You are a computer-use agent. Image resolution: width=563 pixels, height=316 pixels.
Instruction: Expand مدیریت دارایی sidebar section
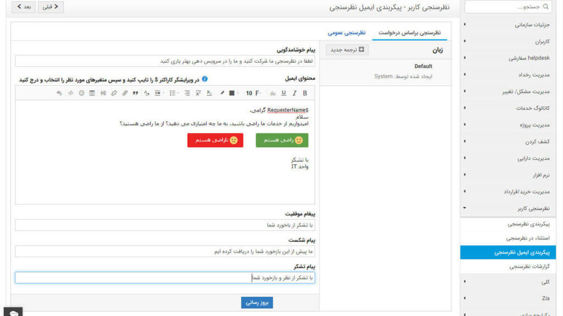tap(507, 158)
